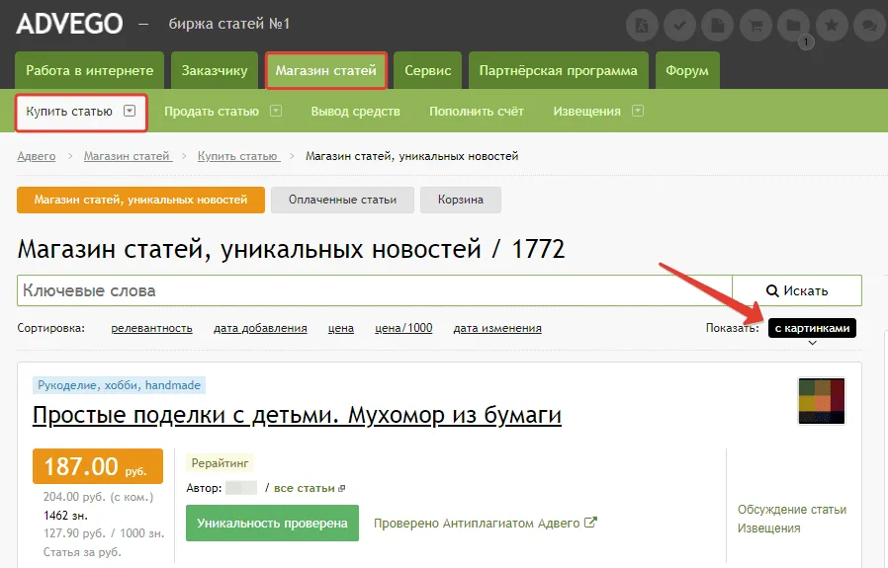The width and height of the screenshot is (888, 568).
Task: Open the document with letter A icon
Action: point(642,26)
